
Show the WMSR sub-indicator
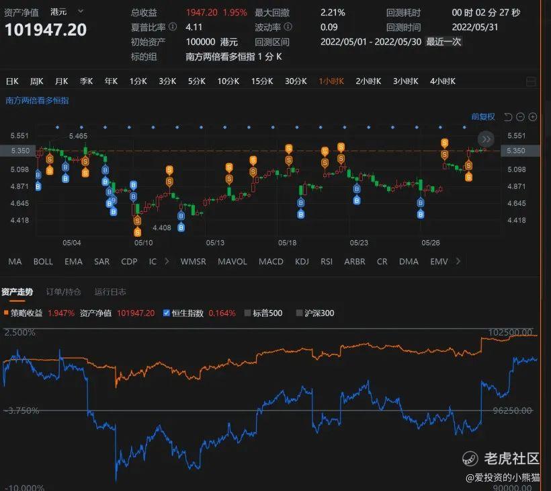194,262
